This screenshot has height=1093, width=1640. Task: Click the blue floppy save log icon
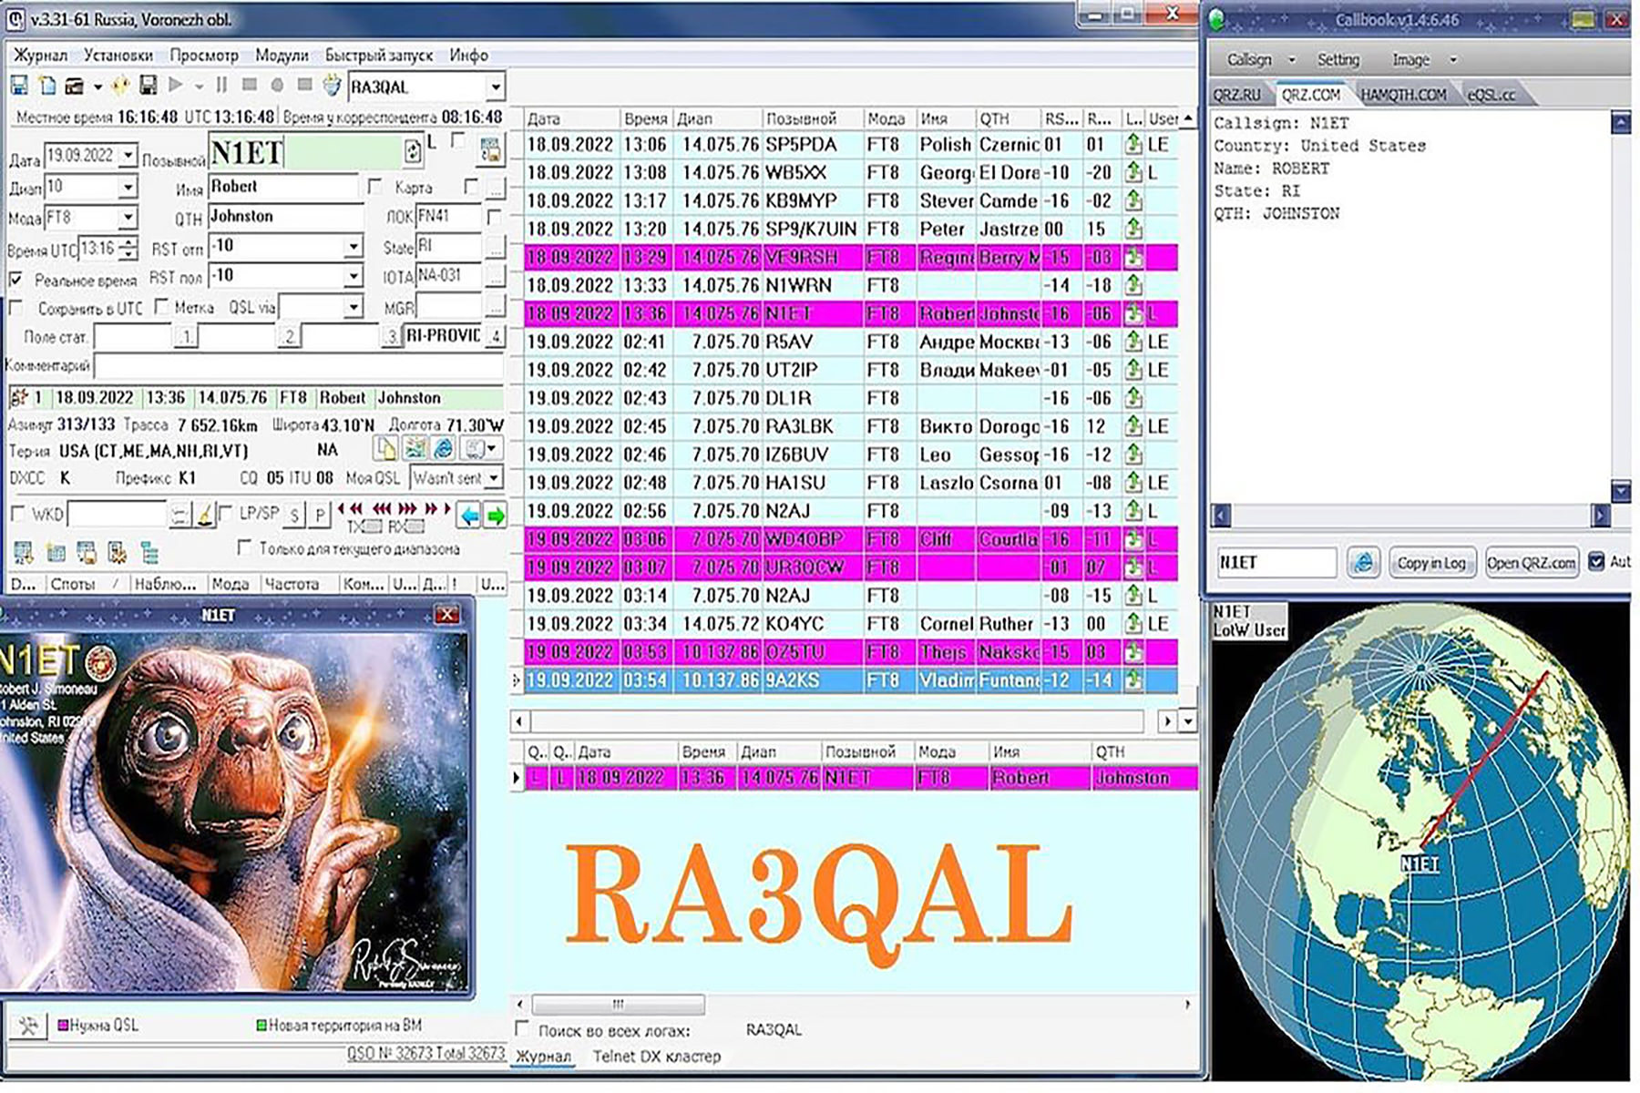[x=19, y=87]
